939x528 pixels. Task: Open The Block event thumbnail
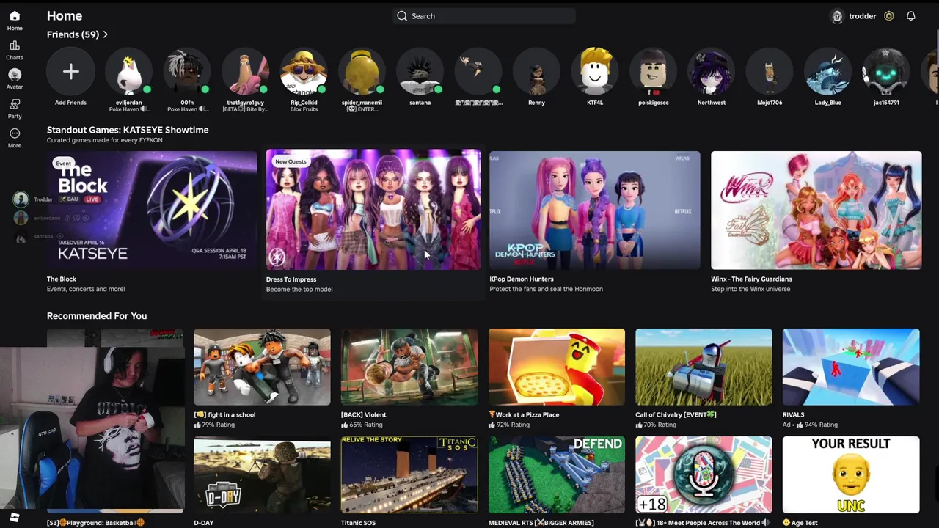pos(152,210)
